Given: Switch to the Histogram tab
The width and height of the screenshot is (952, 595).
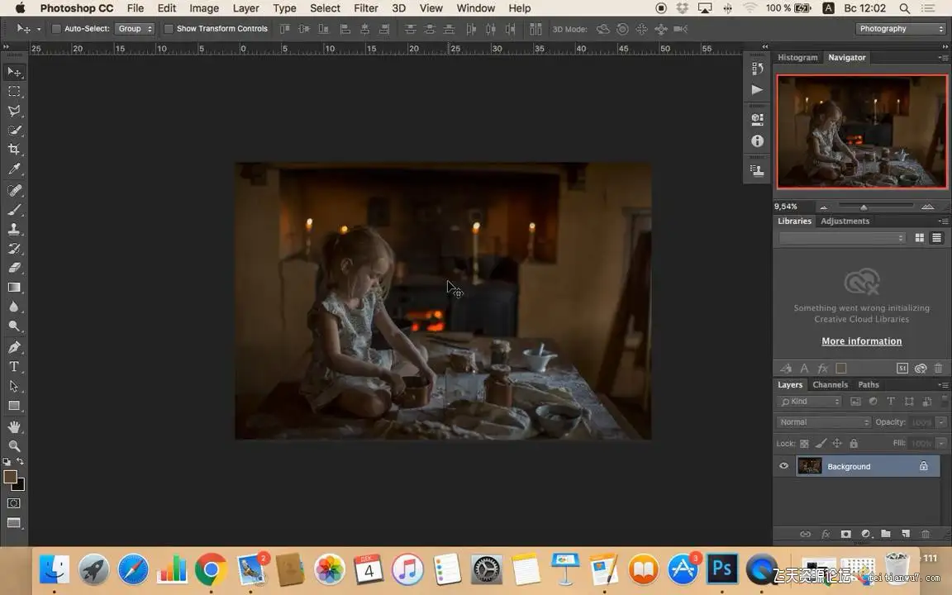Looking at the screenshot, I should click(797, 58).
